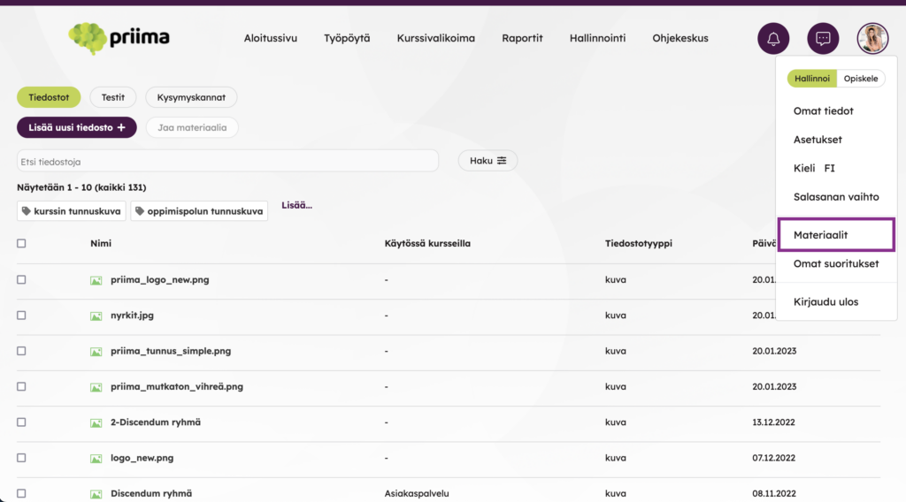Sort by Käytössä kursseilla column header
906x502 pixels.
(x=427, y=244)
